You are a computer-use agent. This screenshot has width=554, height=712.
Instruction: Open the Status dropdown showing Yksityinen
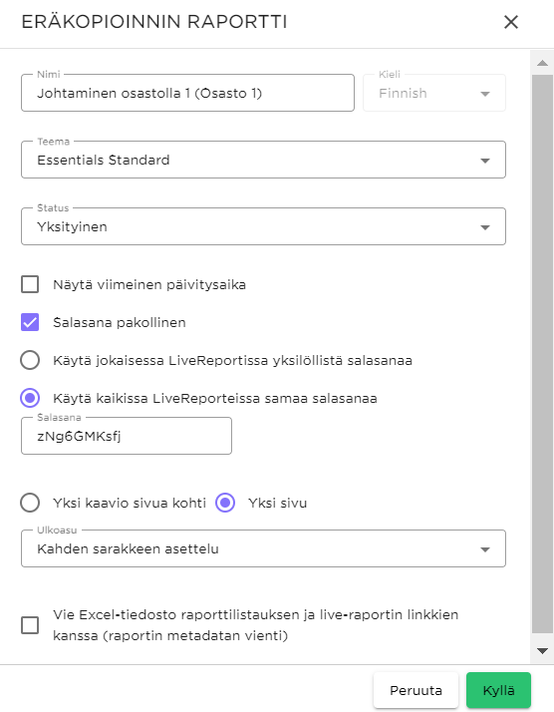pos(263,226)
